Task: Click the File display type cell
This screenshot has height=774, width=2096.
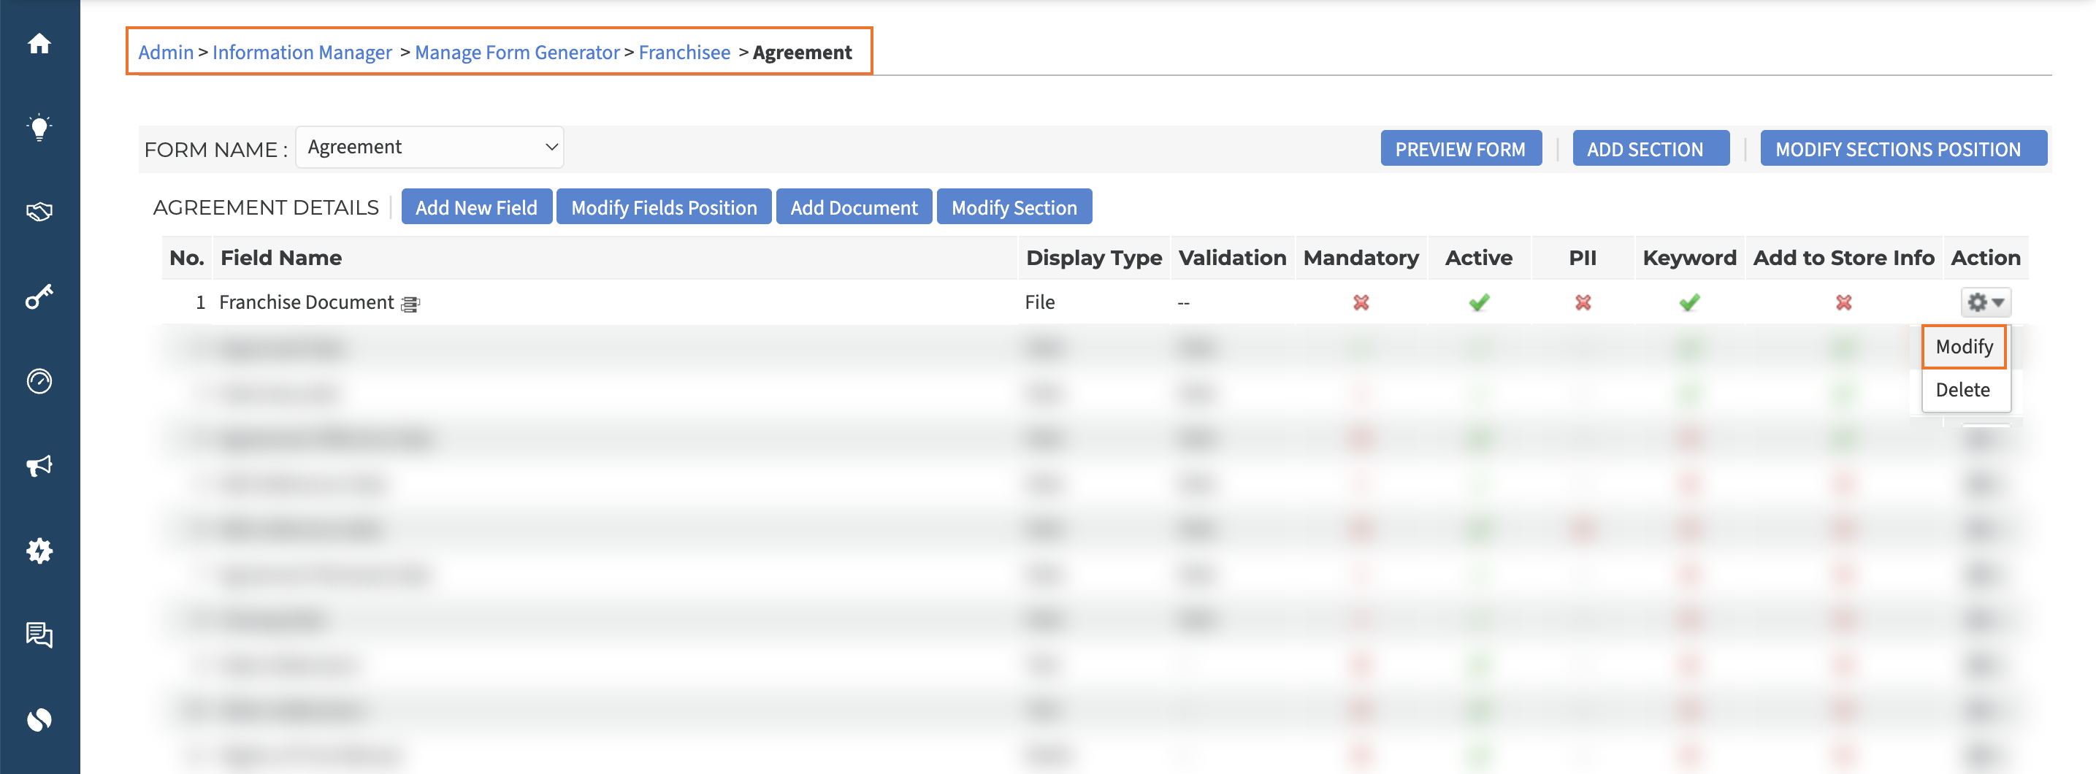Action: tap(1039, 303)
